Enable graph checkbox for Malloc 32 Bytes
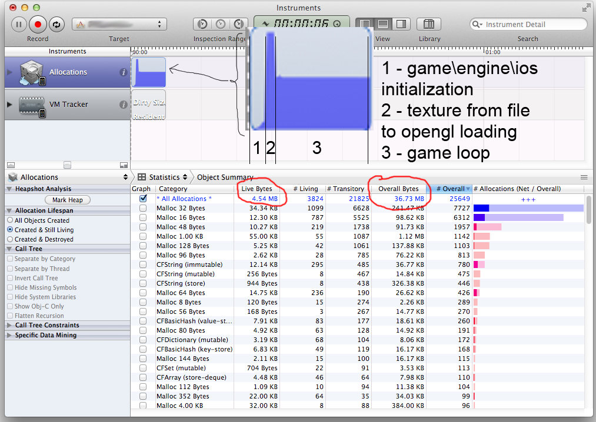The image size is (596, 422). (x=143, y=208)
